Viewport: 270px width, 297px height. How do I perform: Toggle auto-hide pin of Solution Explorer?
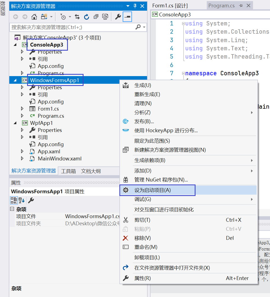coord(135,6)
